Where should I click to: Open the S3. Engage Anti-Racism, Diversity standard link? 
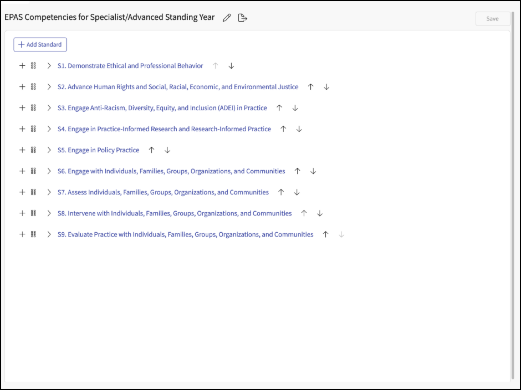pos(162,108)
